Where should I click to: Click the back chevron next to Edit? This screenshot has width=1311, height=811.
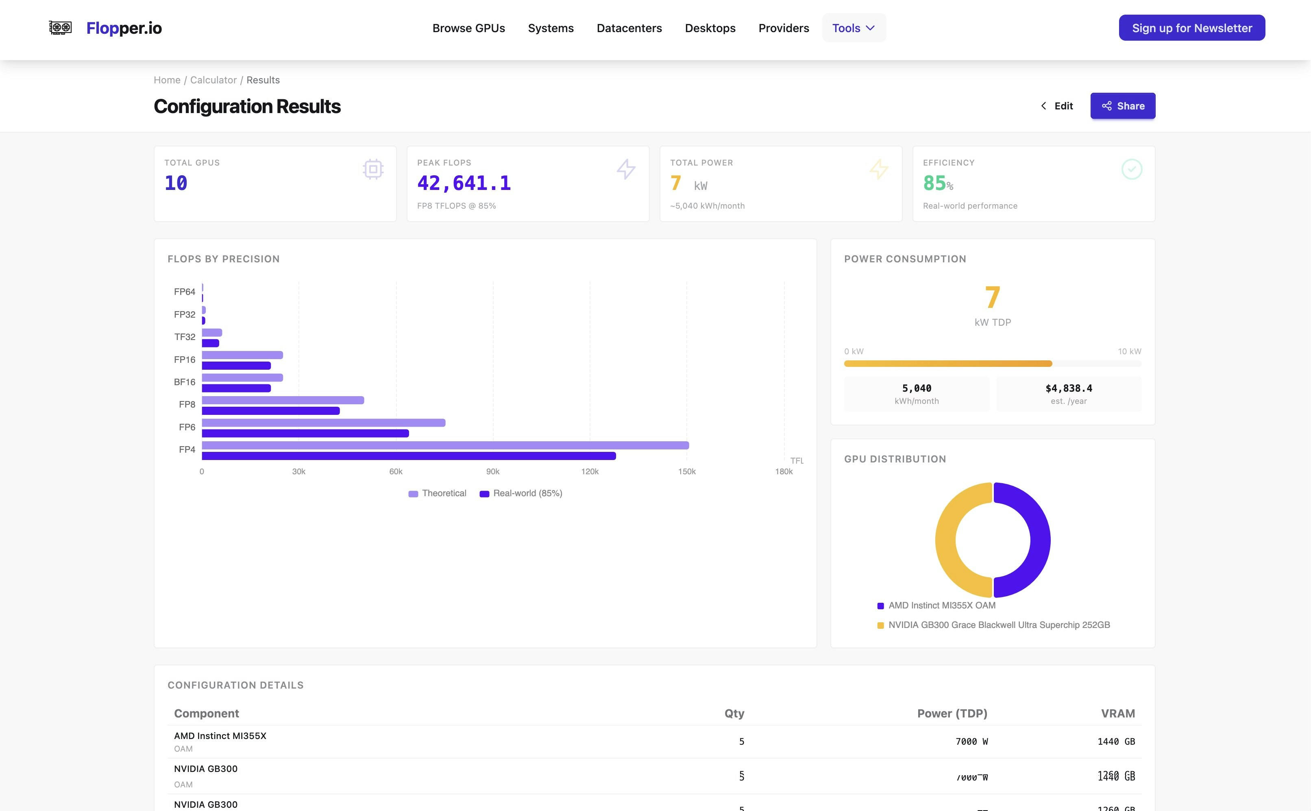[1043, 106]
